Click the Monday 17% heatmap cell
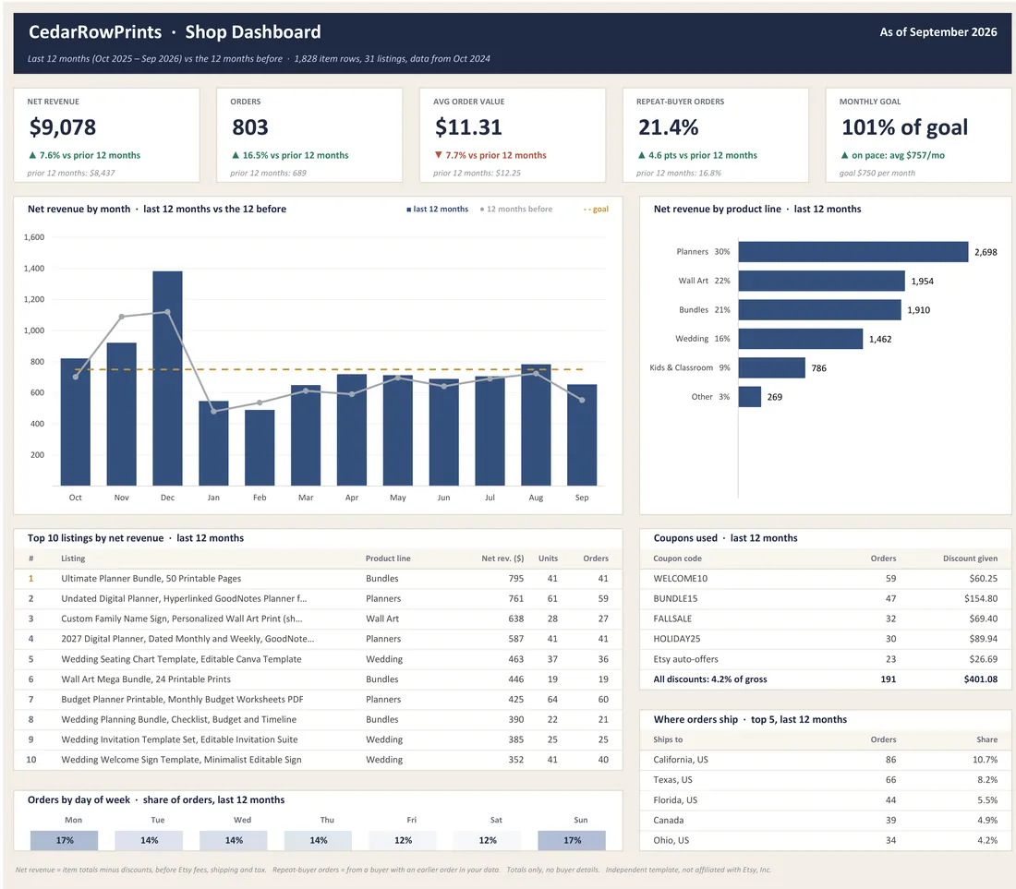Viewport: 1016px width, 889px height. tap(64, 840)
